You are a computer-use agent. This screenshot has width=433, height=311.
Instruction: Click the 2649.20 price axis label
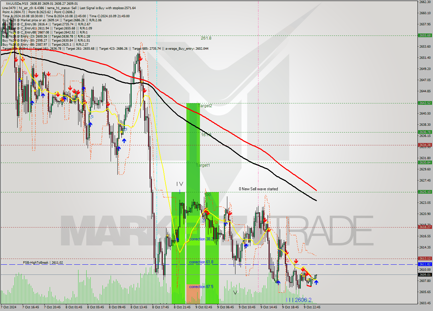[425, 69]
